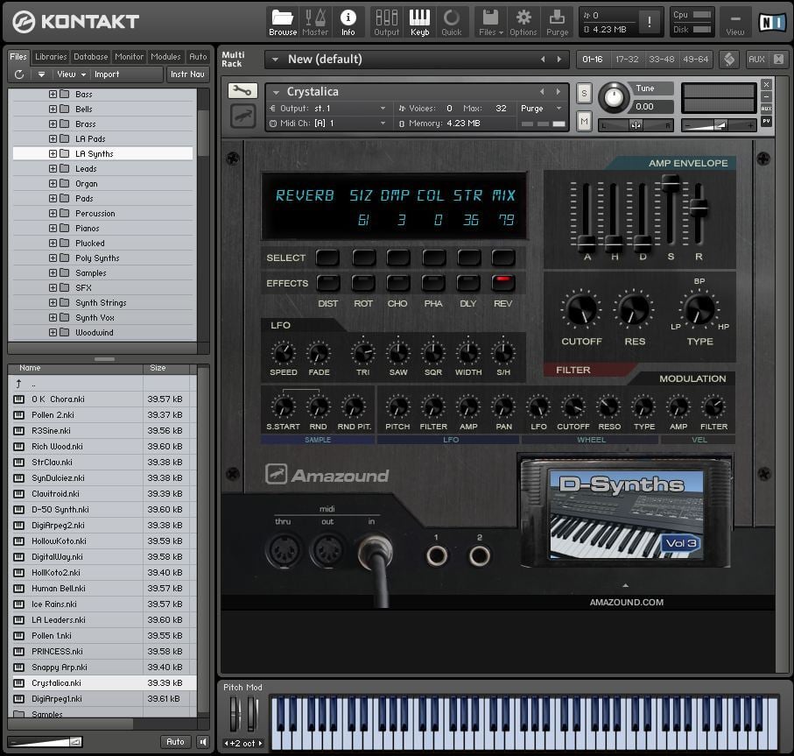The height and width of the screenshot is (756, 794).
Task: Mute the Crystalica instrument with M
Action: pos(584,121)
